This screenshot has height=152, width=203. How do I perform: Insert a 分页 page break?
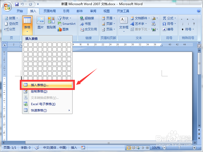[x=10, y=29]
